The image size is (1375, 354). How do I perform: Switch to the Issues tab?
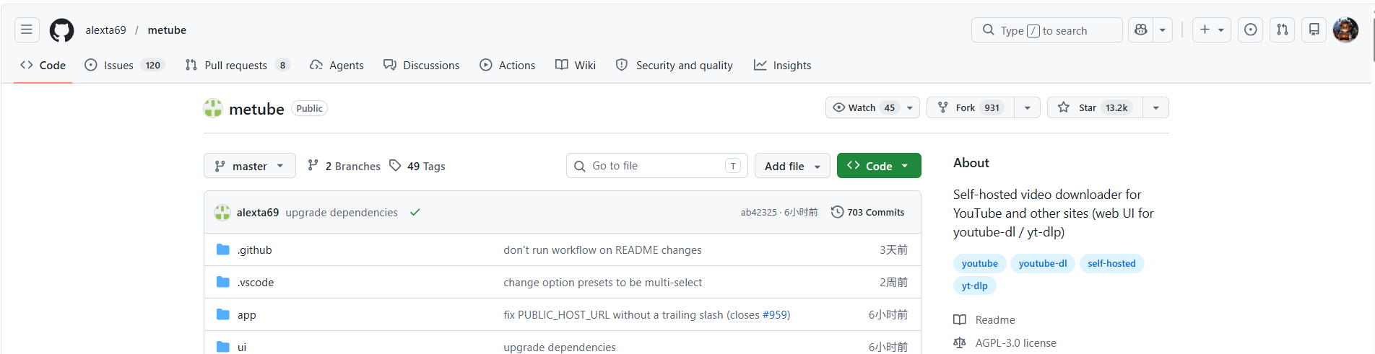(118, 66)
